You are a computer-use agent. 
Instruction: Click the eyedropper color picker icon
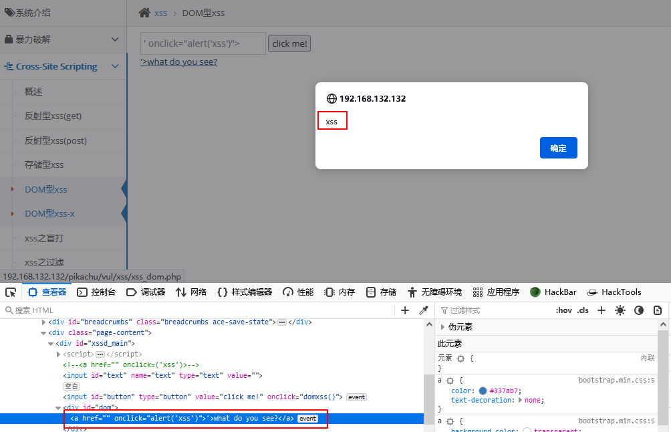point(424,310)
